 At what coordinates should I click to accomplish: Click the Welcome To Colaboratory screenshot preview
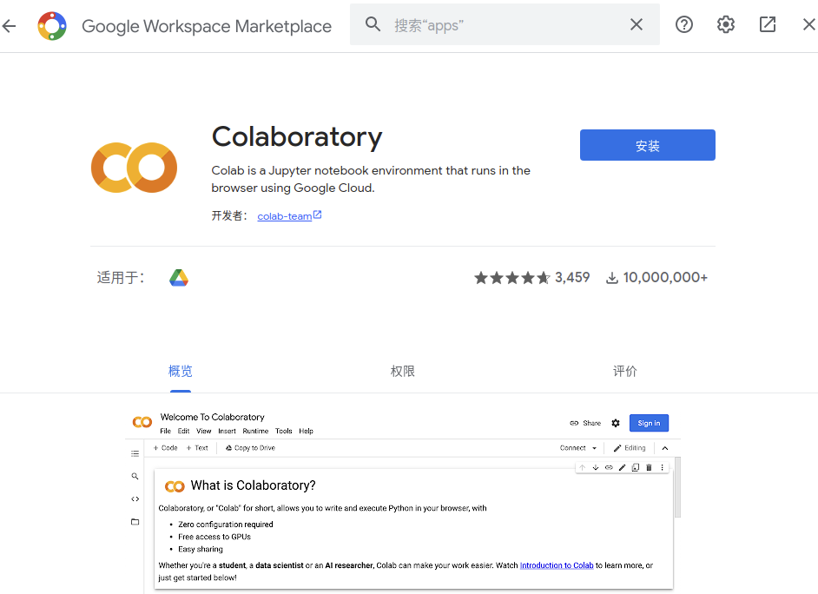tap(403, 499)
